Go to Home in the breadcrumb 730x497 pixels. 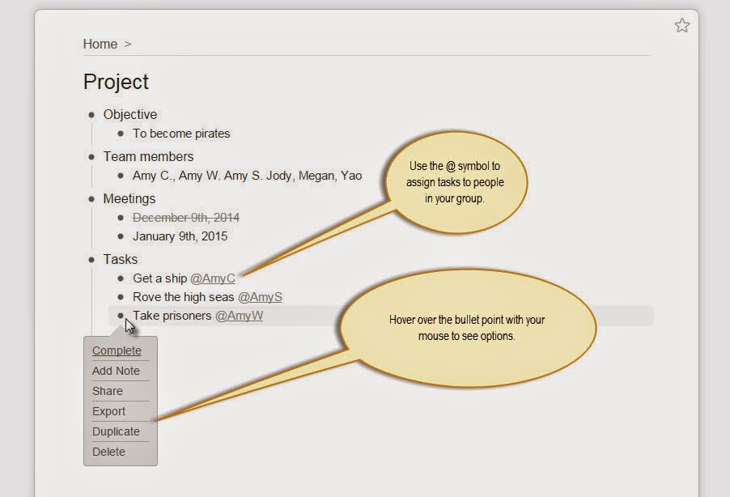coord(100,44)
